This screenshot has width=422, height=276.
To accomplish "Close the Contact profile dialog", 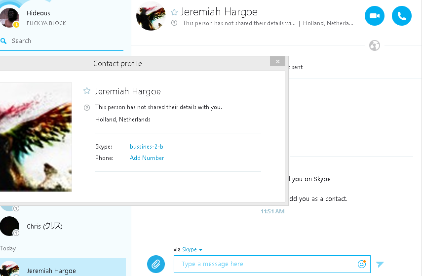I will click(278, 61).
